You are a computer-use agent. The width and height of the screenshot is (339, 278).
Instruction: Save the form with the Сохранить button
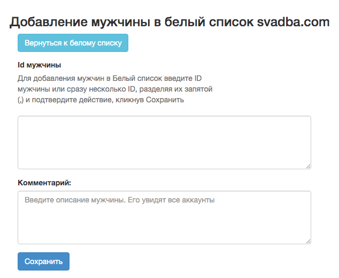pyautogui.click(x=43, y=261)
